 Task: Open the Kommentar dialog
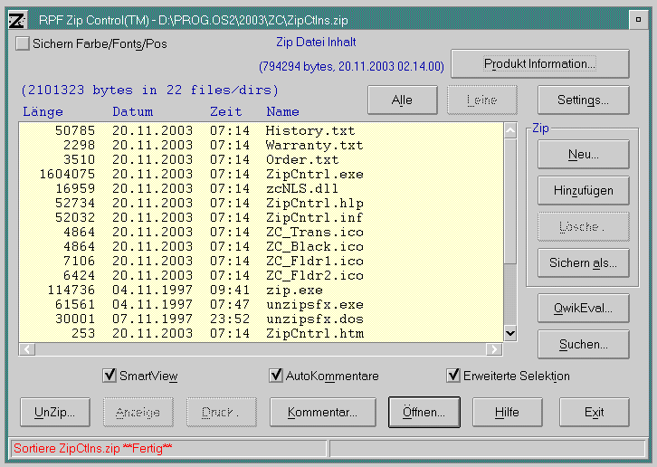pos(323,412)
